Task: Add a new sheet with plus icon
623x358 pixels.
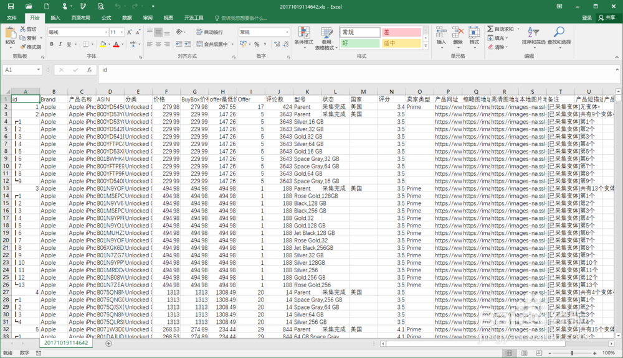Action: pyautogui.click(x=108, y=343)
